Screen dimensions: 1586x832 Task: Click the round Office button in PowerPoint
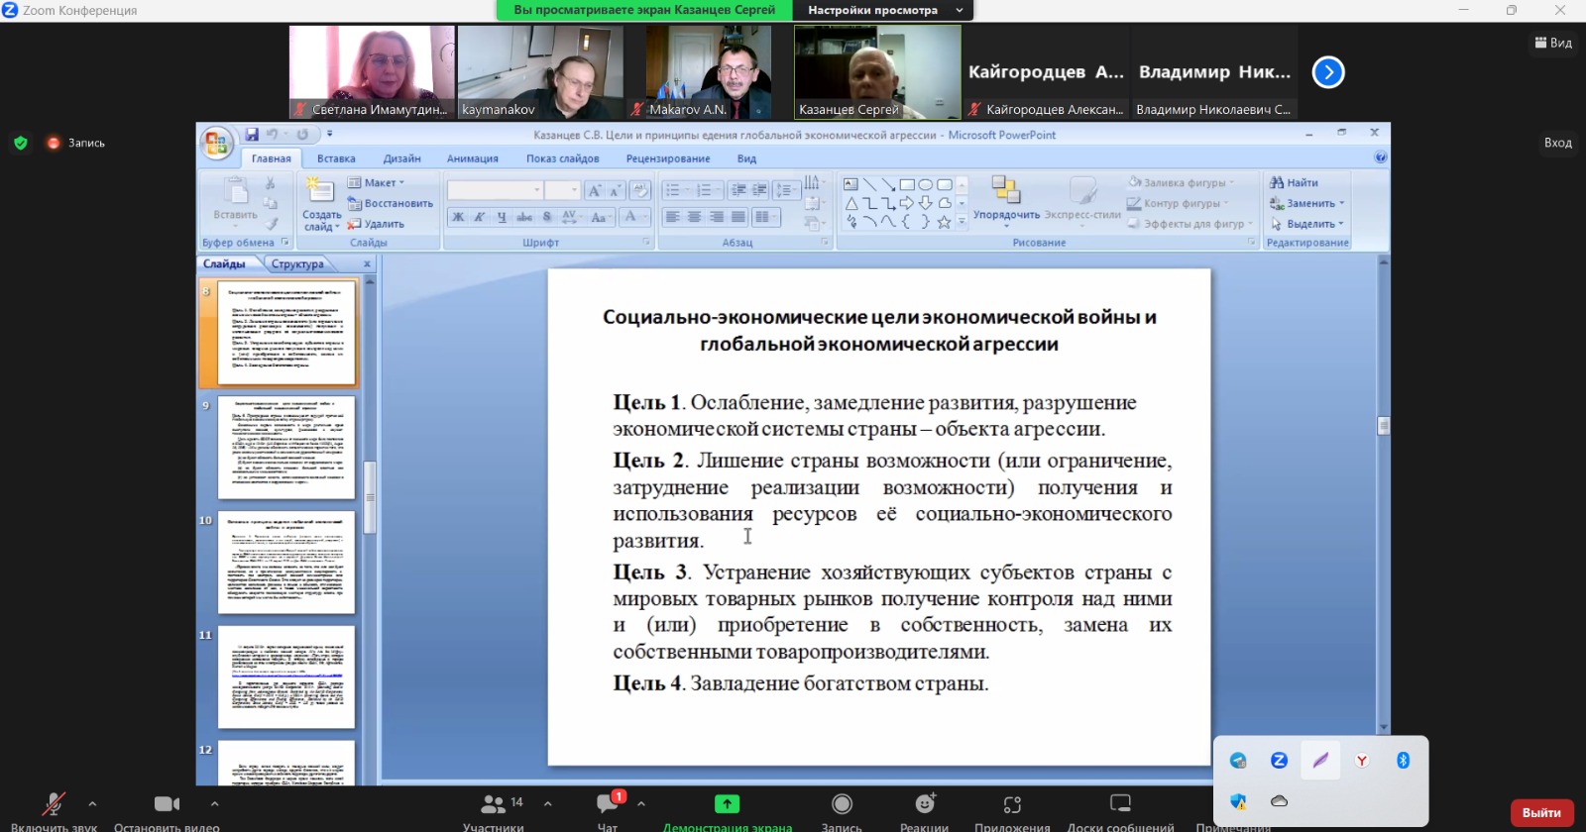point(216,144)
